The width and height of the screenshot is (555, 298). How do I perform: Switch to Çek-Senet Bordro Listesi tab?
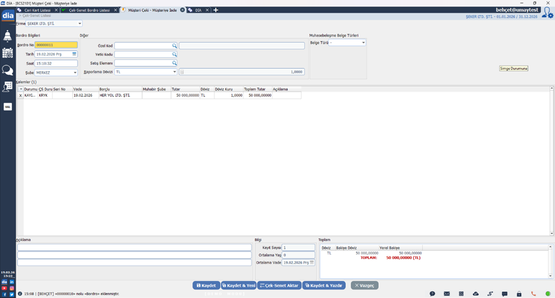[89, 10]
